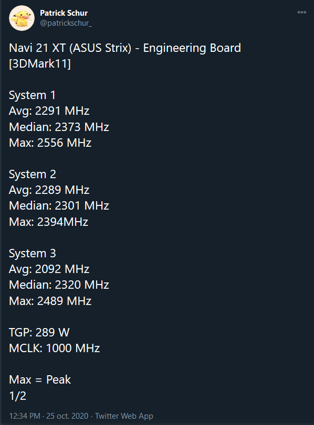This screenshot has height=425, width=314.
Task: Open the Twitter Web App source link
Action: [124, 416]
